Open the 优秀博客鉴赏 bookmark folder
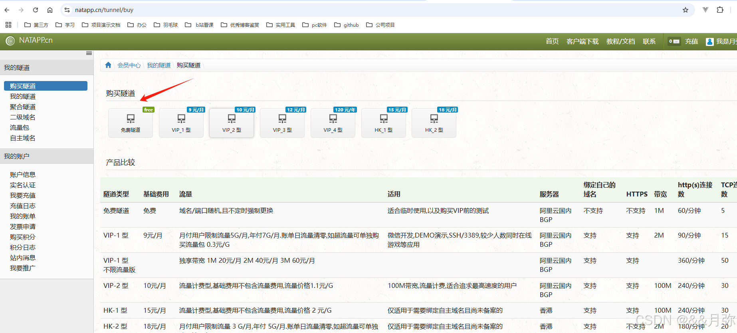The width and height of the screenshot is (737, 333). coord(240,25)
